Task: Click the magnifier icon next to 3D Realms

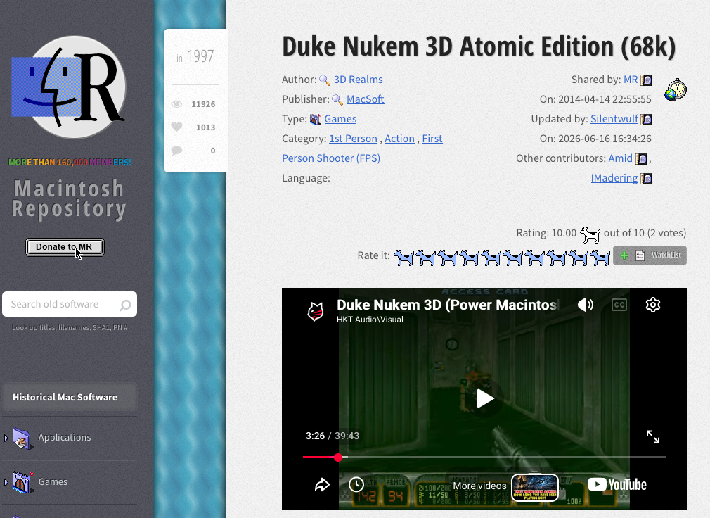Action: tap(325, 80)
